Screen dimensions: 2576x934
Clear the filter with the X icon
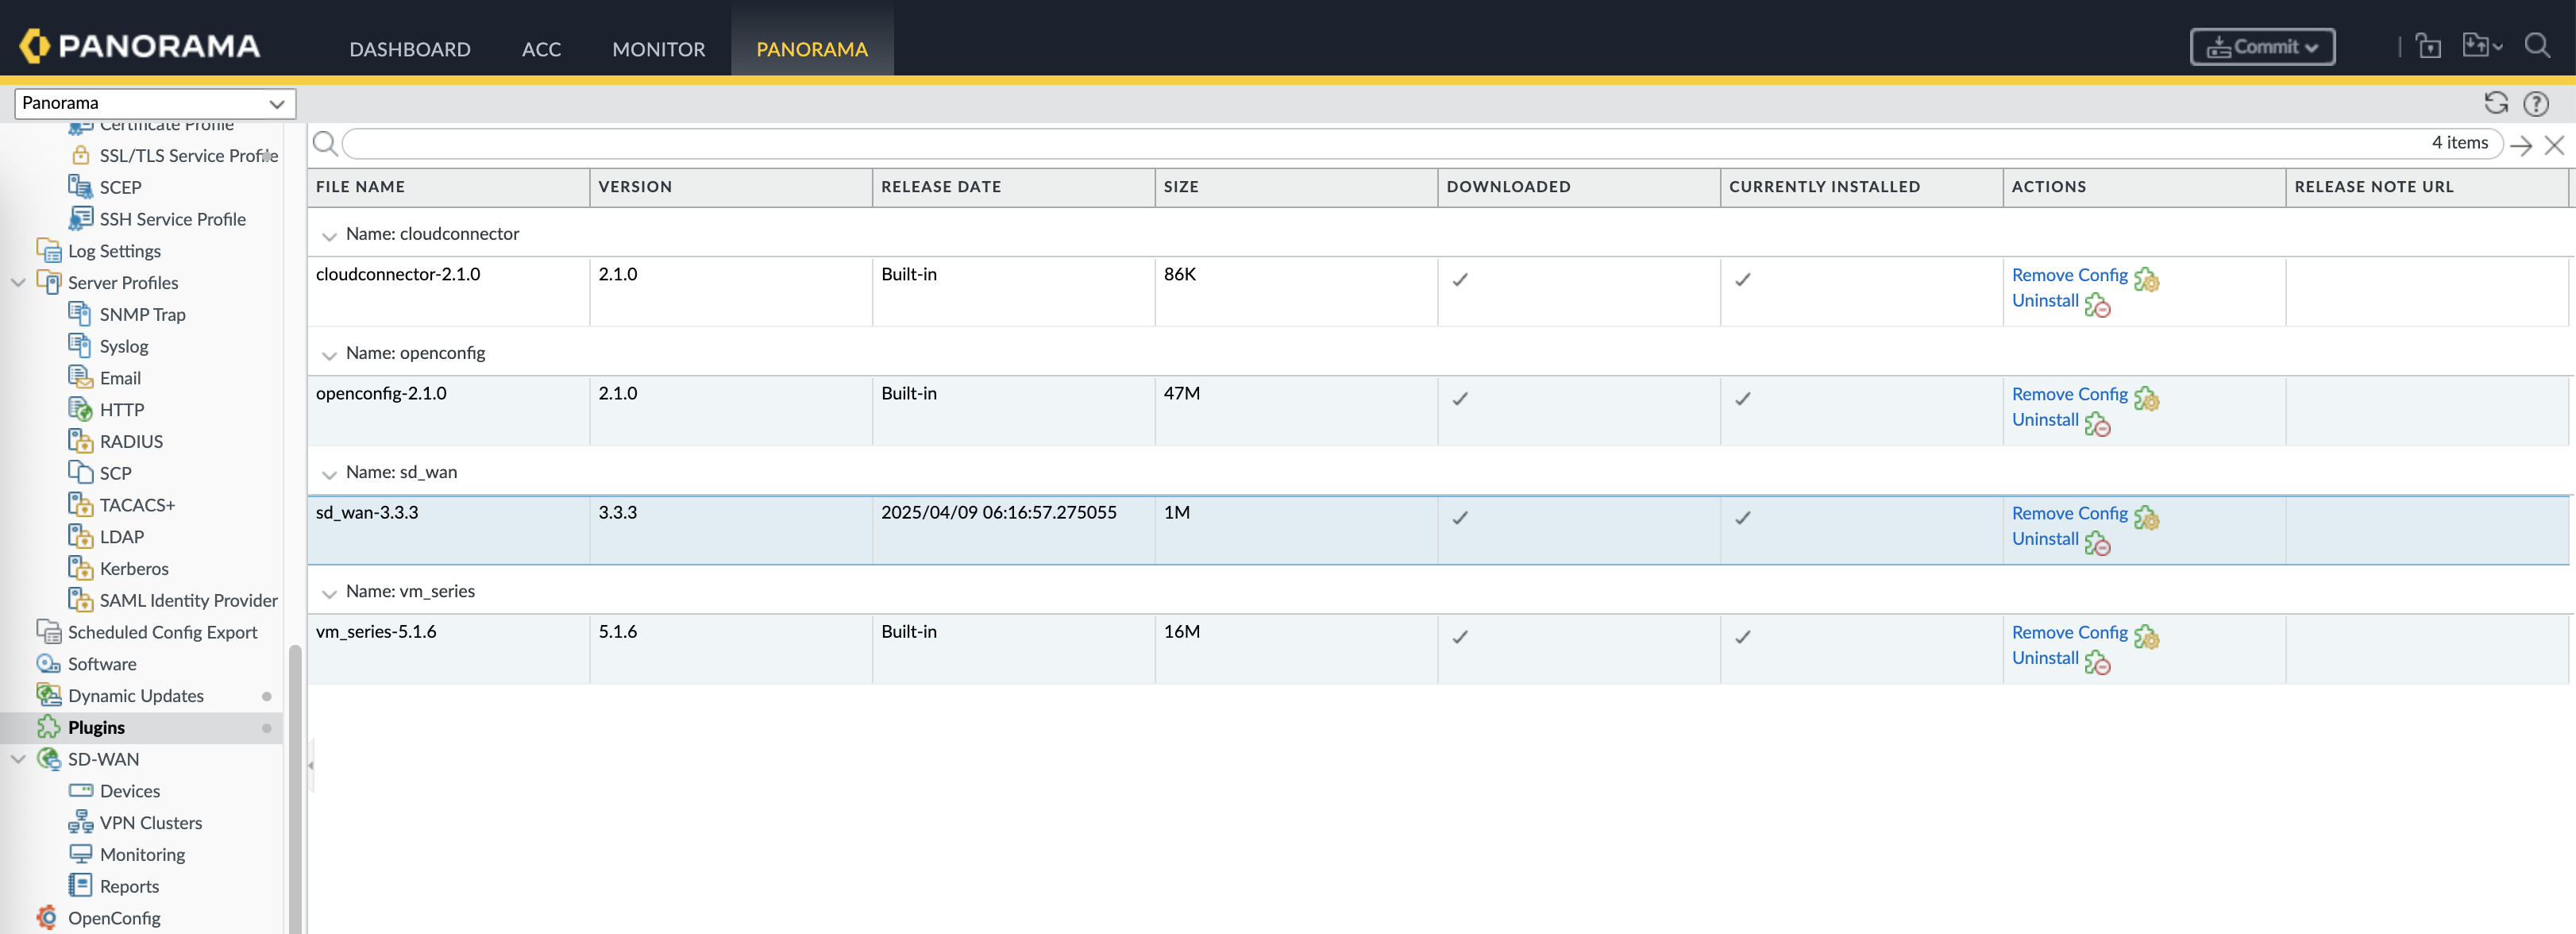coord(2554,146)
